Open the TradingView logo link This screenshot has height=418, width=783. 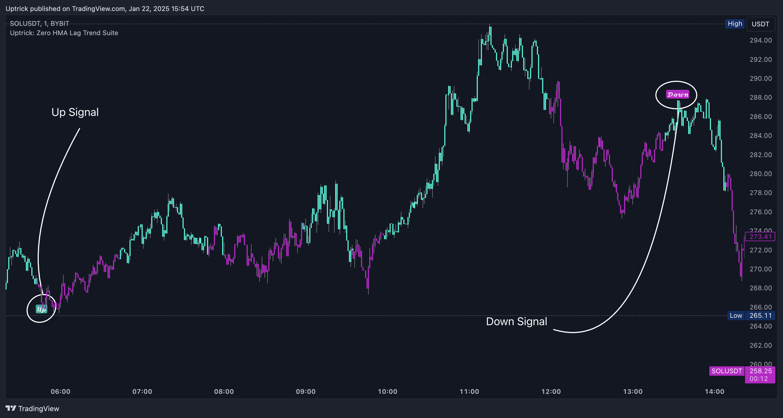pyautogui.click(x=32, y=409)
